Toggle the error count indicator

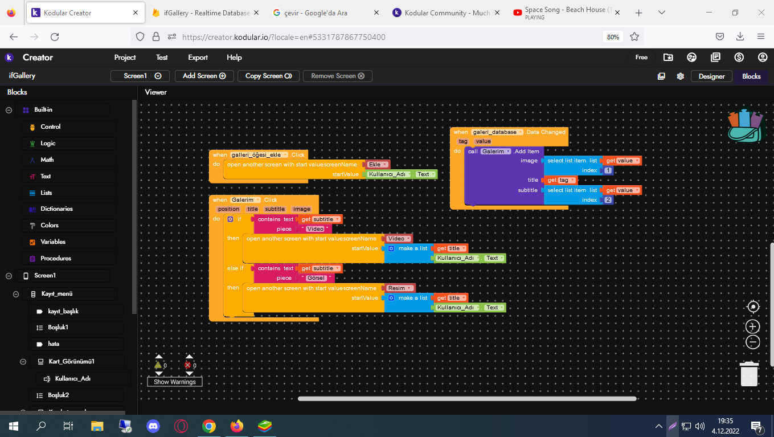click(x=188, y=365)
